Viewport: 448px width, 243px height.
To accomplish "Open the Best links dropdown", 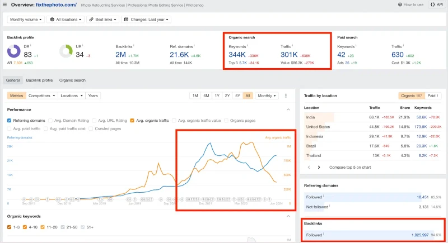I will click(x=102, y=20).
